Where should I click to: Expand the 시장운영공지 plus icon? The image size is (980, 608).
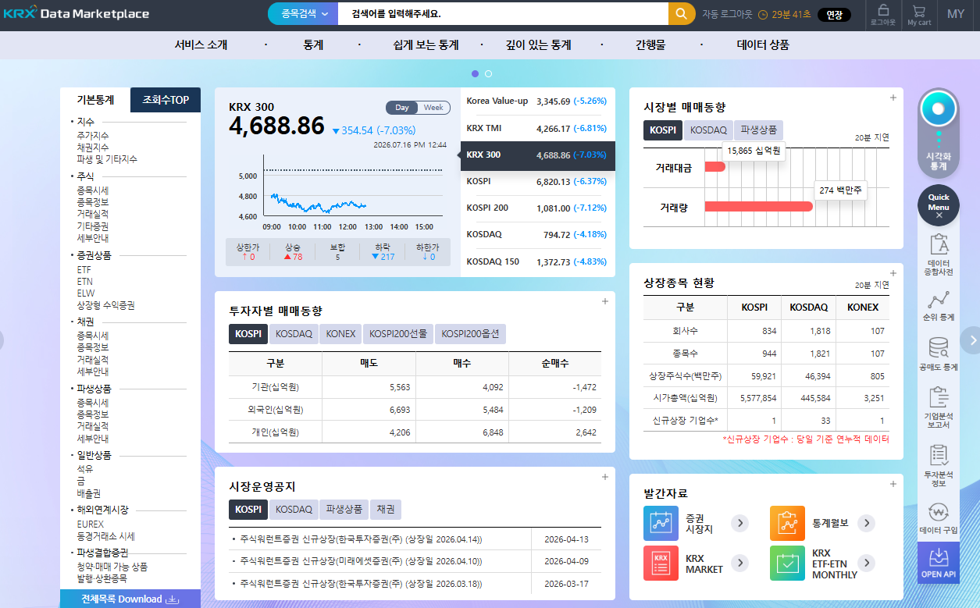pyautogui.click(x=604, y=478)
